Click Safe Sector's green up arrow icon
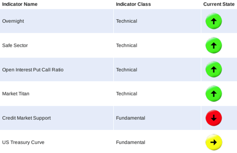Image resolution: width=237 pixels, height=153 pixels. tap(213, 45)
